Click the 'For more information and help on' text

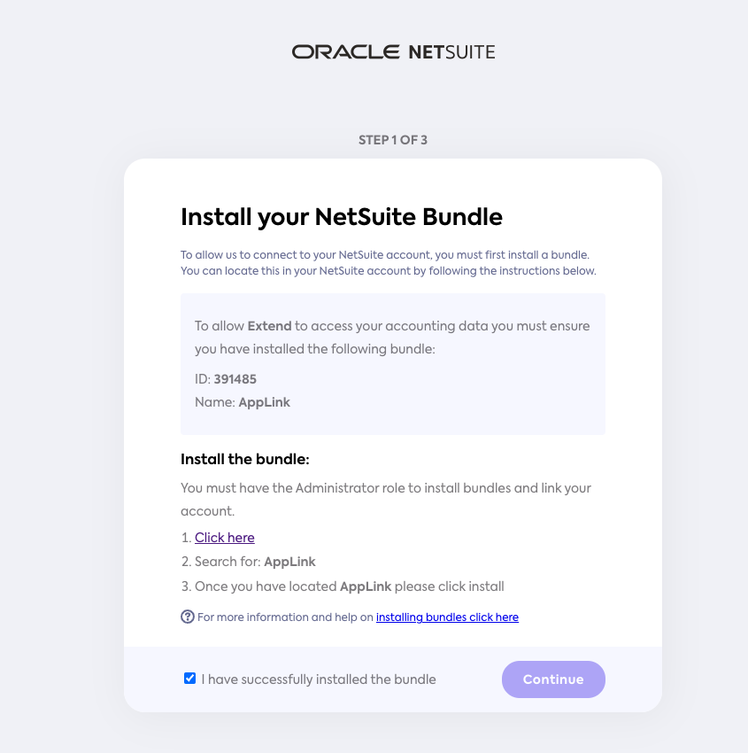tap(285, 617)
